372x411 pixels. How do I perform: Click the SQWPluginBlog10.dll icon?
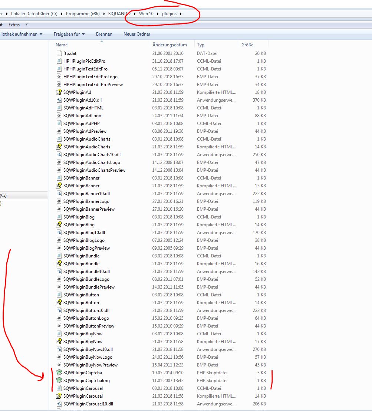(x=59, y=233)
